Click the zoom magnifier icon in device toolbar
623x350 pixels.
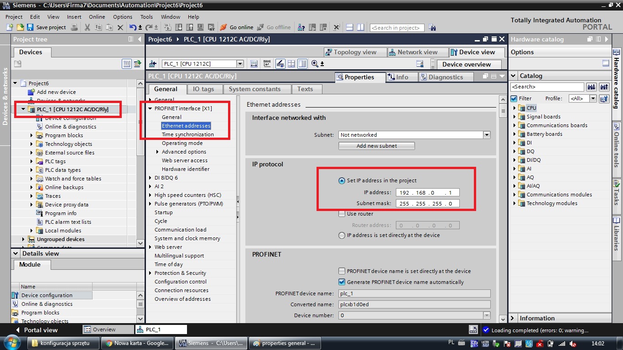pyautogui.click(x=315, y=64)
